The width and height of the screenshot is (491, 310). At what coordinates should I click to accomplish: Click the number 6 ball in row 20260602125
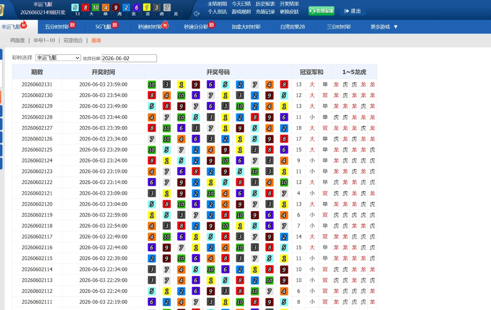pyautogui.click(x=284, y=149)
